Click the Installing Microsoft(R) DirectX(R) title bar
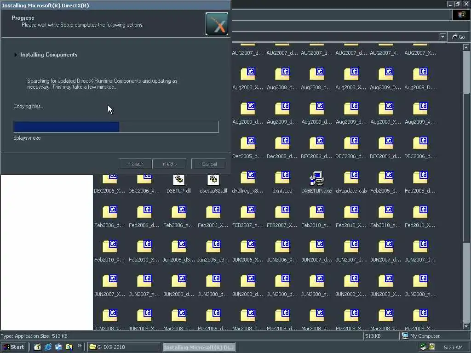Viewport: 471px width, 353px height. pyautogui.click(x=115, y=5)
